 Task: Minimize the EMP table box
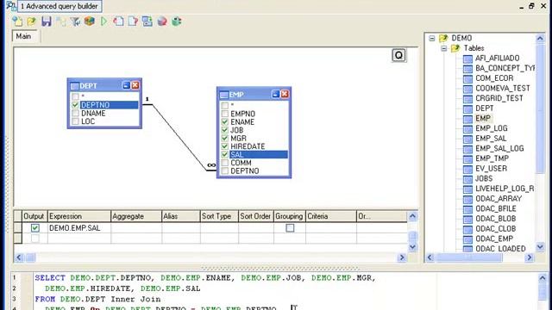pos(276,94)
